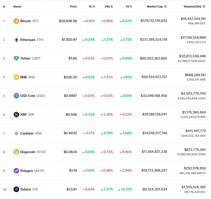211x199 pixels.
Task: Click the Dogecoin logo icon
Action: [x=16, y=152]
